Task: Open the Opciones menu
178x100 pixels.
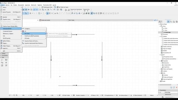Action: click(x=28, y=5)
